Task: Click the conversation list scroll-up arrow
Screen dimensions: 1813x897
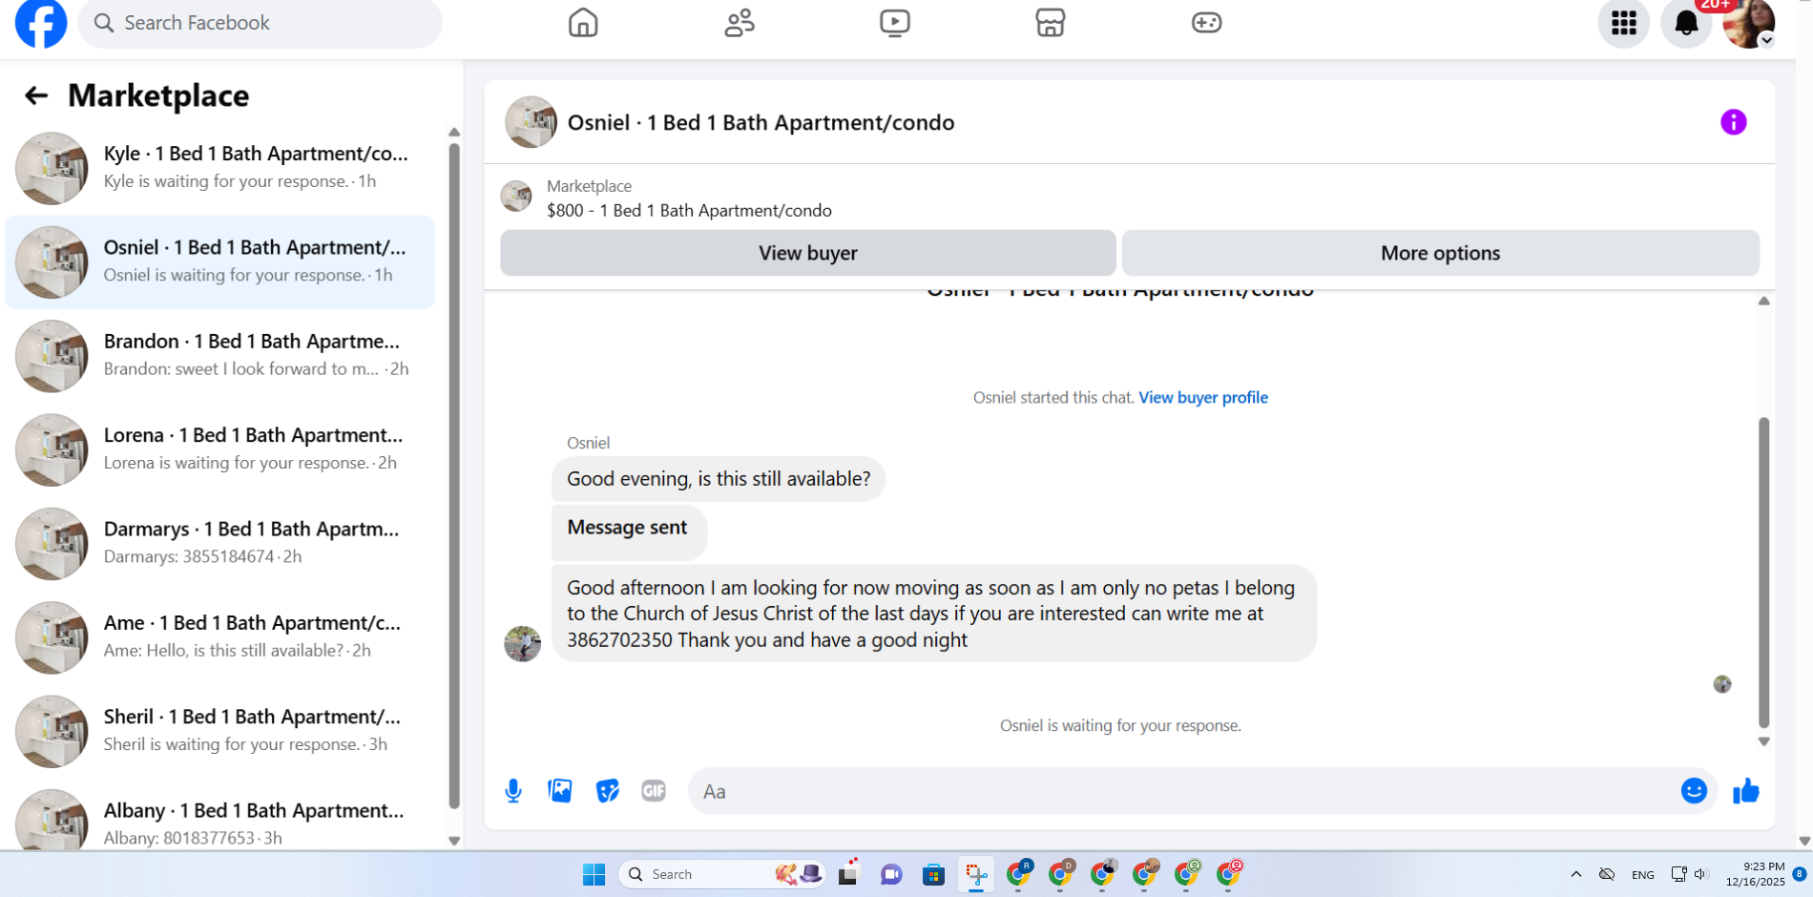Action: click(454, 133)
